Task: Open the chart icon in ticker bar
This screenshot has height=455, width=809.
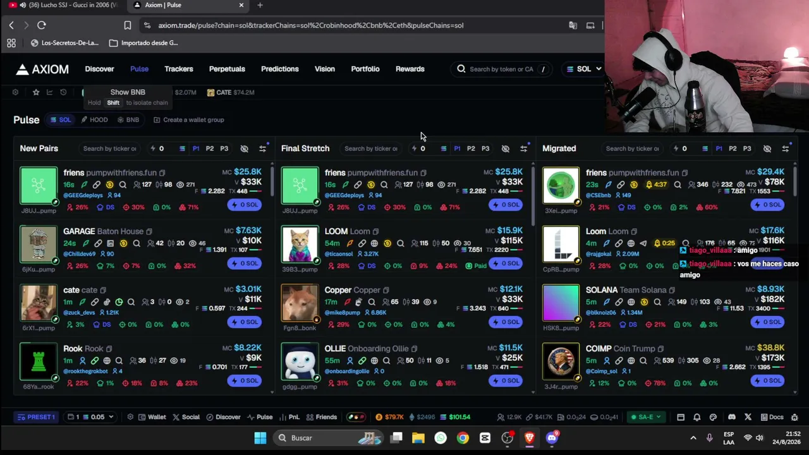Action: point(49,92)
